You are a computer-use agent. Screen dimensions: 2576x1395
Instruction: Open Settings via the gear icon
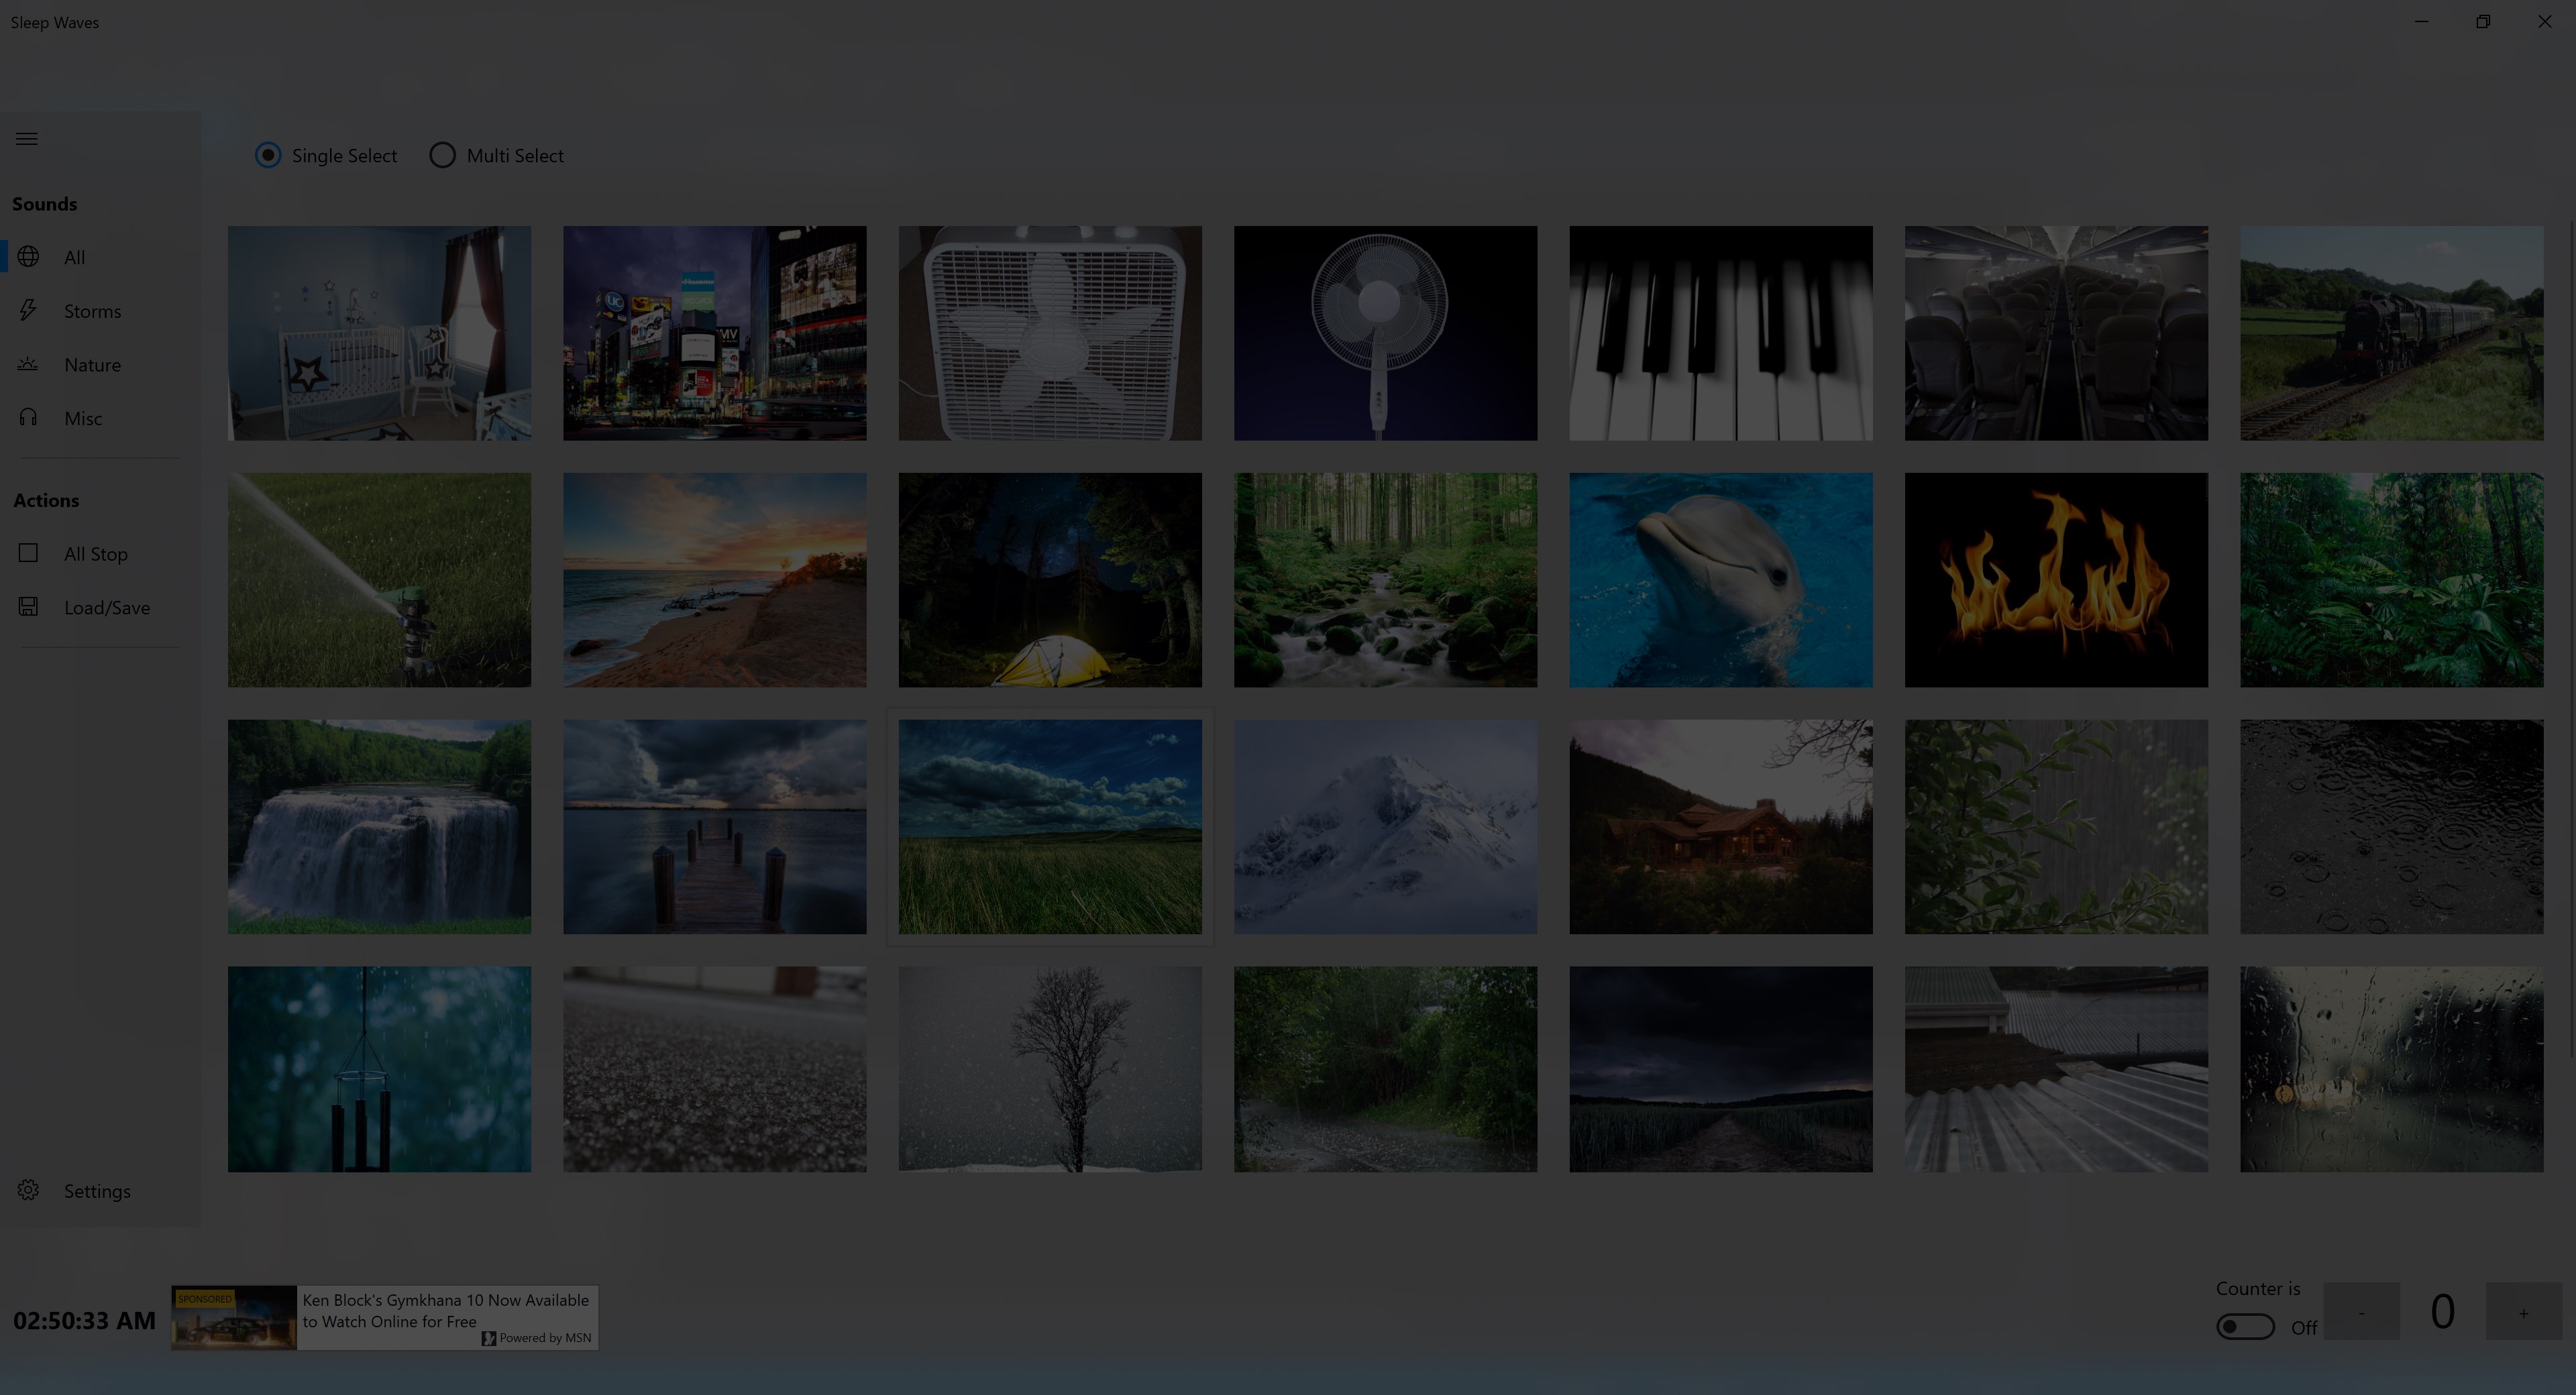[28, 1190]
